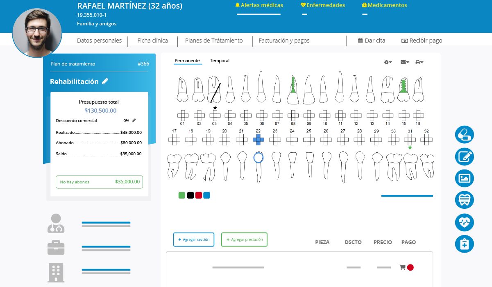
Task: Select the edit notes icon in right sidebar
Action: coord(464,156)
